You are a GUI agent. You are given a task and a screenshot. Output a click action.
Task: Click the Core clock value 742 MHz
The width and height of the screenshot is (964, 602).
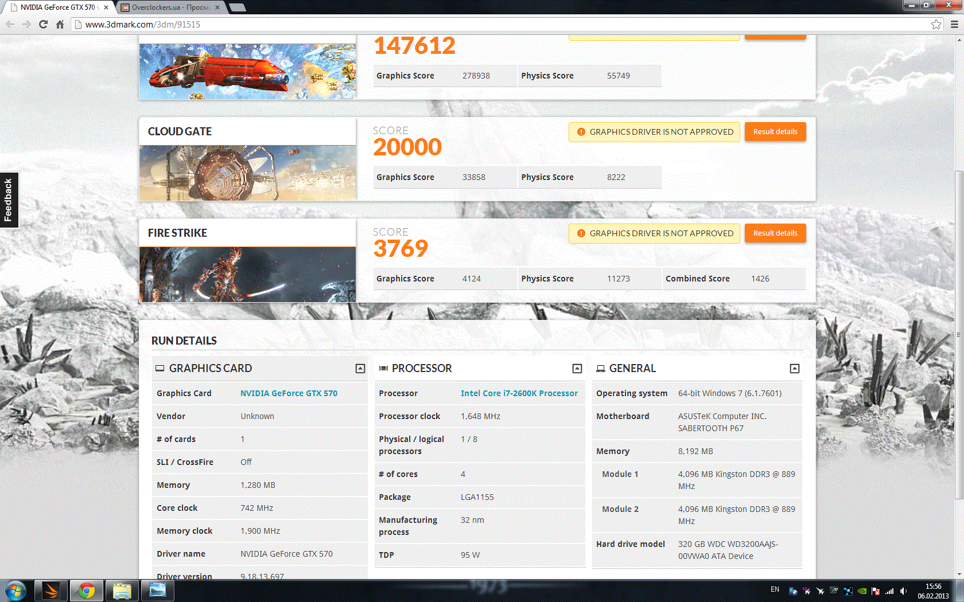256,508
